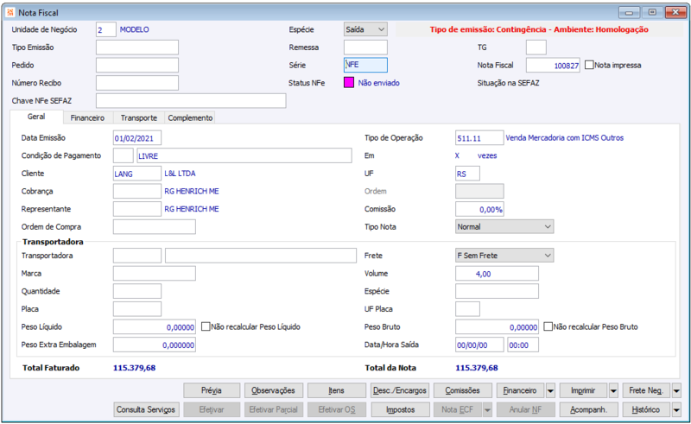Open the arrow beside the Imprimir button
This screenshot has width=691, height=424.
pos(613,390)
